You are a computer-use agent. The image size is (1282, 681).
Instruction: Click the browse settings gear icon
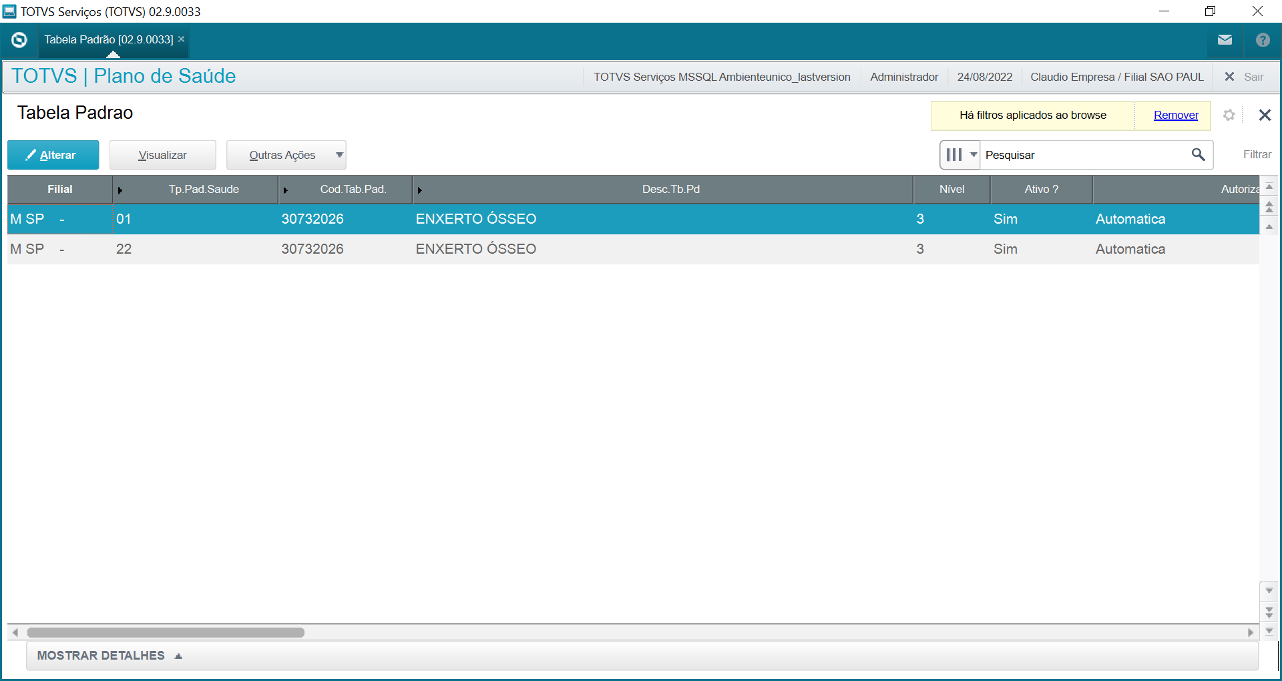point(1229,115)
